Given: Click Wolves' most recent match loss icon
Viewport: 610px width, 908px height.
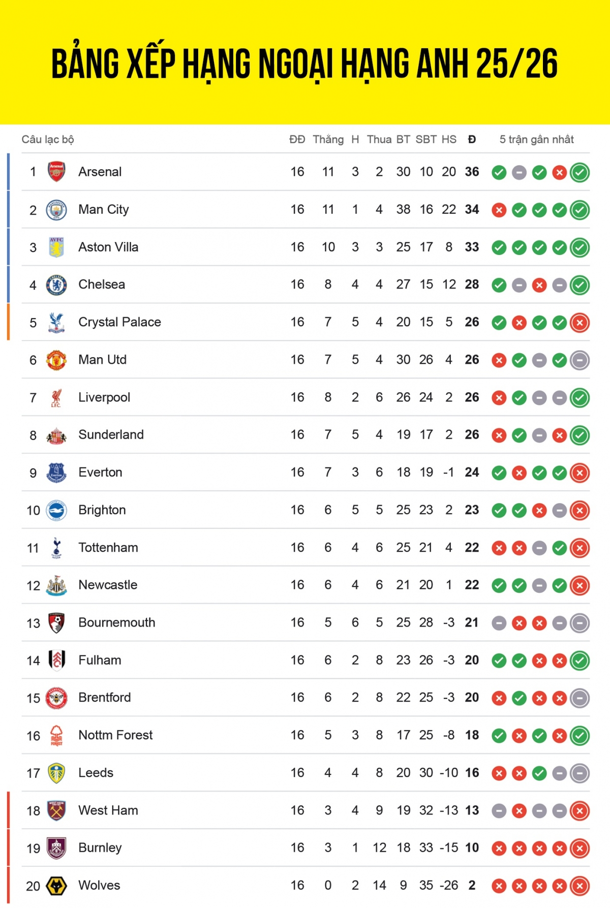Looking at the screenshot, I should pyautogui.click(x=579, y=886).
